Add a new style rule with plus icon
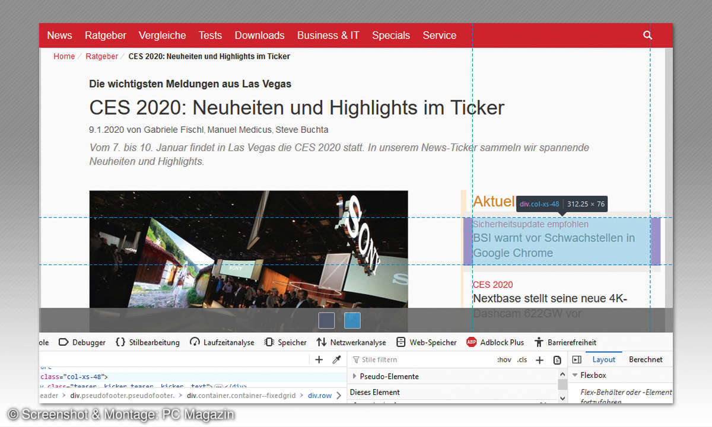This screenshot has height=427, width=712. (x=539, y=359)
